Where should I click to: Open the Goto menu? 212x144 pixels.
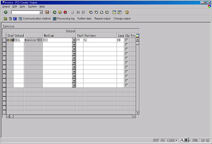[x=22, y=6]
